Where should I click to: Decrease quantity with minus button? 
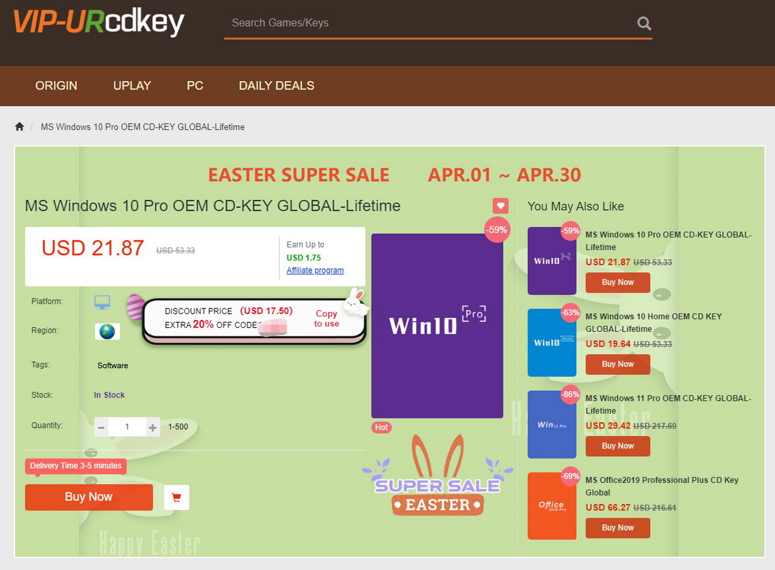point(101,427)
